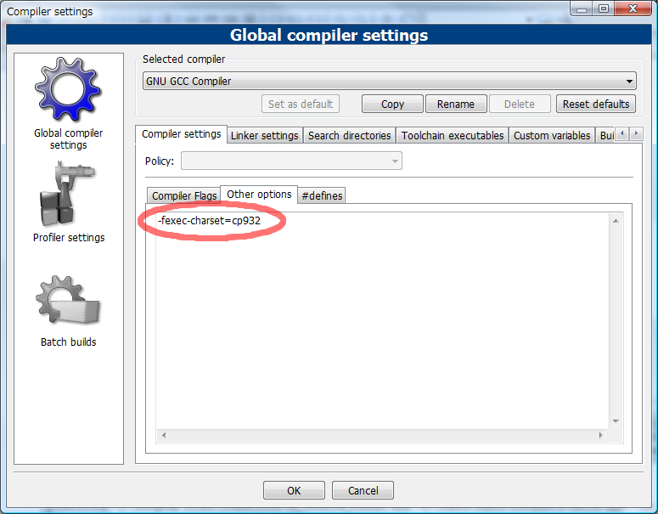Switch to the Compiler Flags subtab
Screen dimensions: 658x514
(x=183, y=195)
